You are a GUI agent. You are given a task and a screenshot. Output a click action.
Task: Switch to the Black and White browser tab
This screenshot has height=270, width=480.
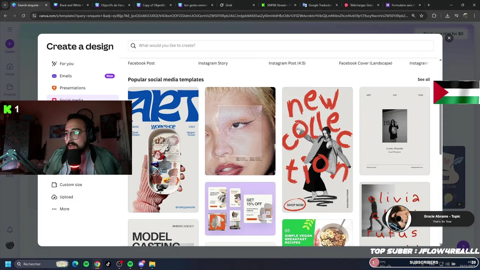70,5
